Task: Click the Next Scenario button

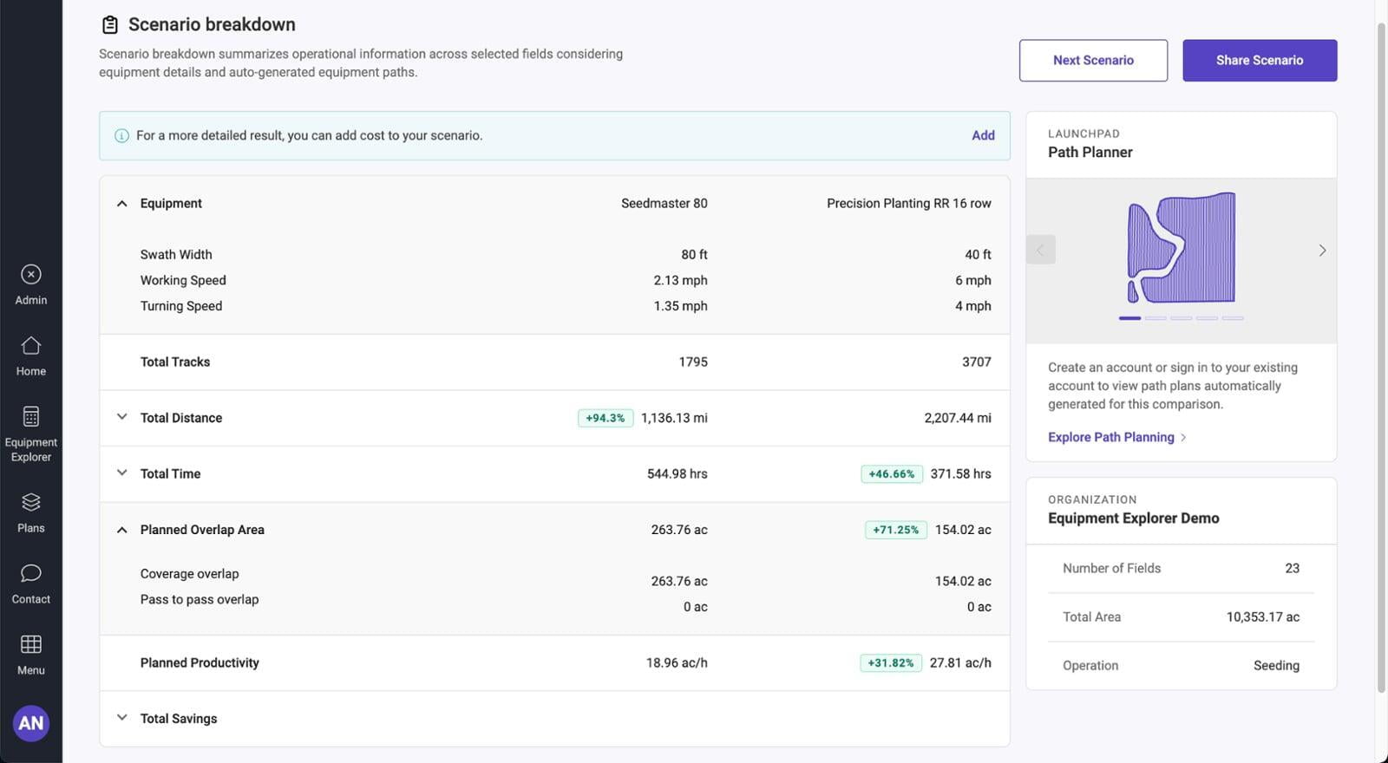Action: [x=1093, y=61]
